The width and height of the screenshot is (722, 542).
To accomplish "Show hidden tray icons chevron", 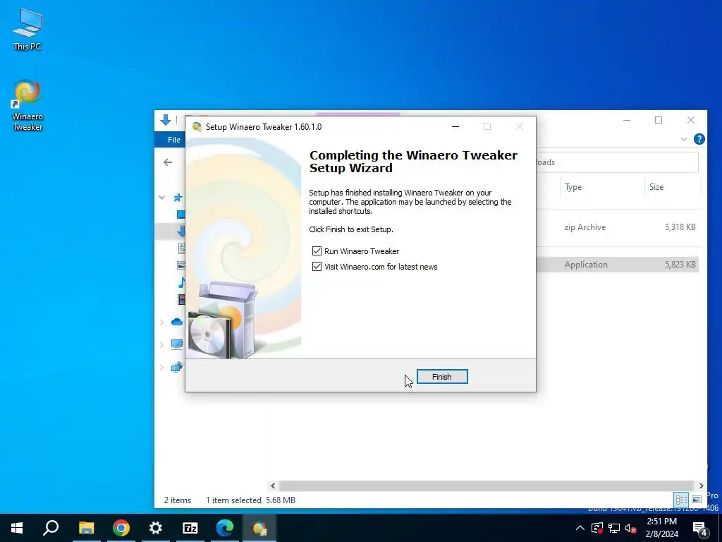I will (x=580, y=528).
